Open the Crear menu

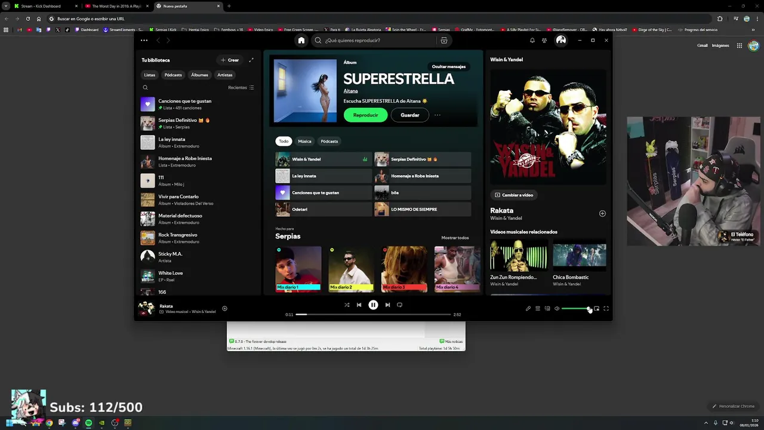coord(230,60)
